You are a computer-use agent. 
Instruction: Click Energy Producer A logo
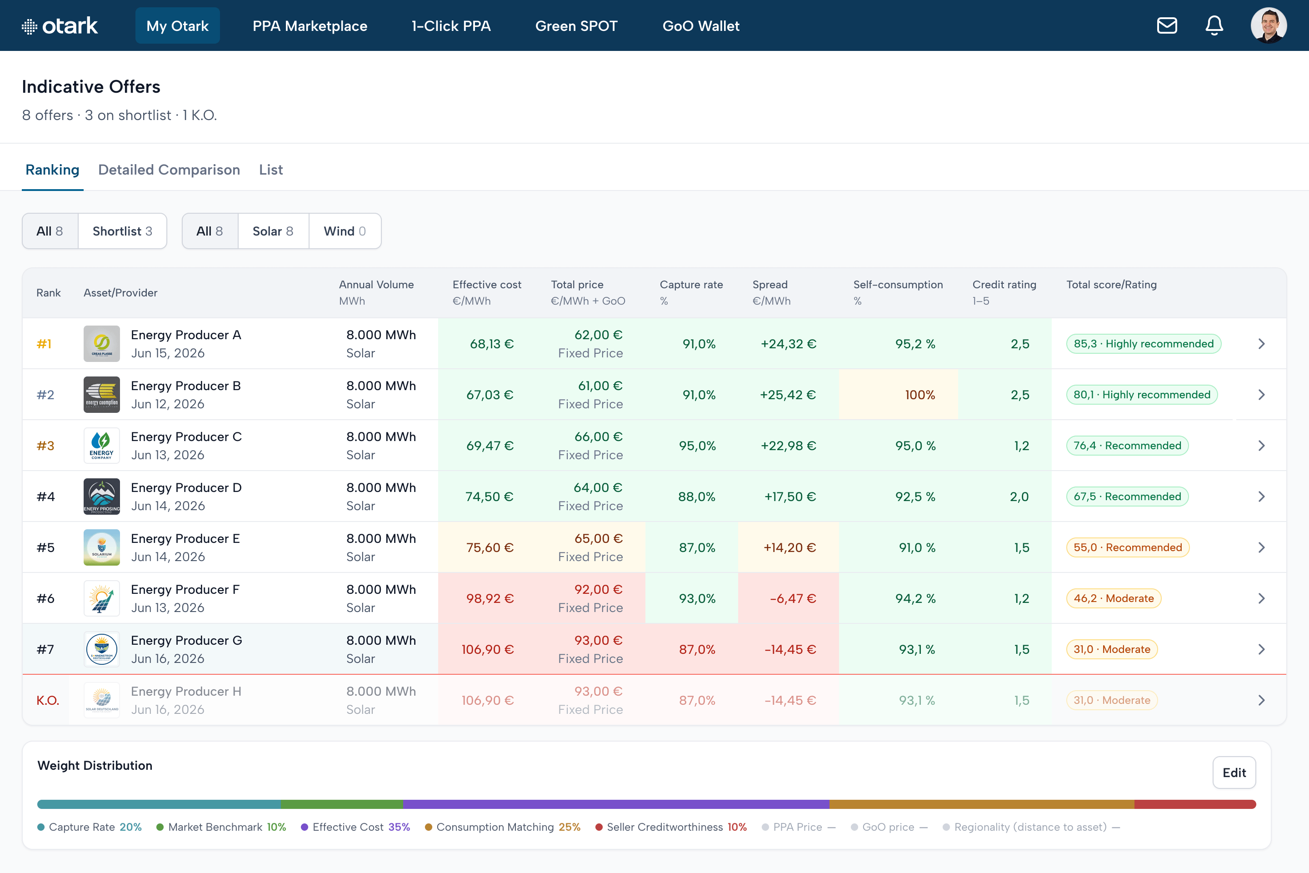pos(102,344)
